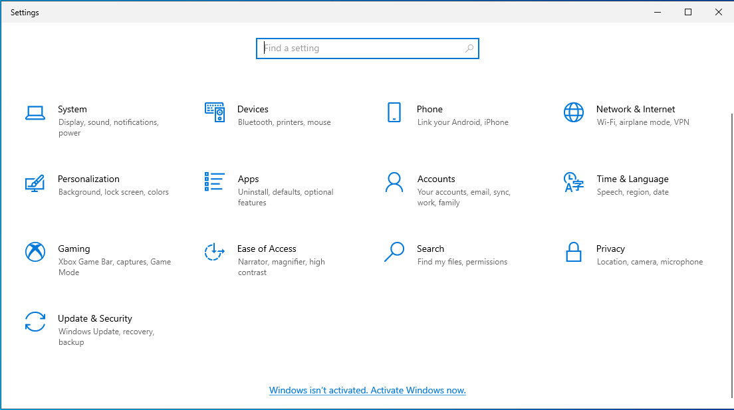Open the Accounts heading

436,179
